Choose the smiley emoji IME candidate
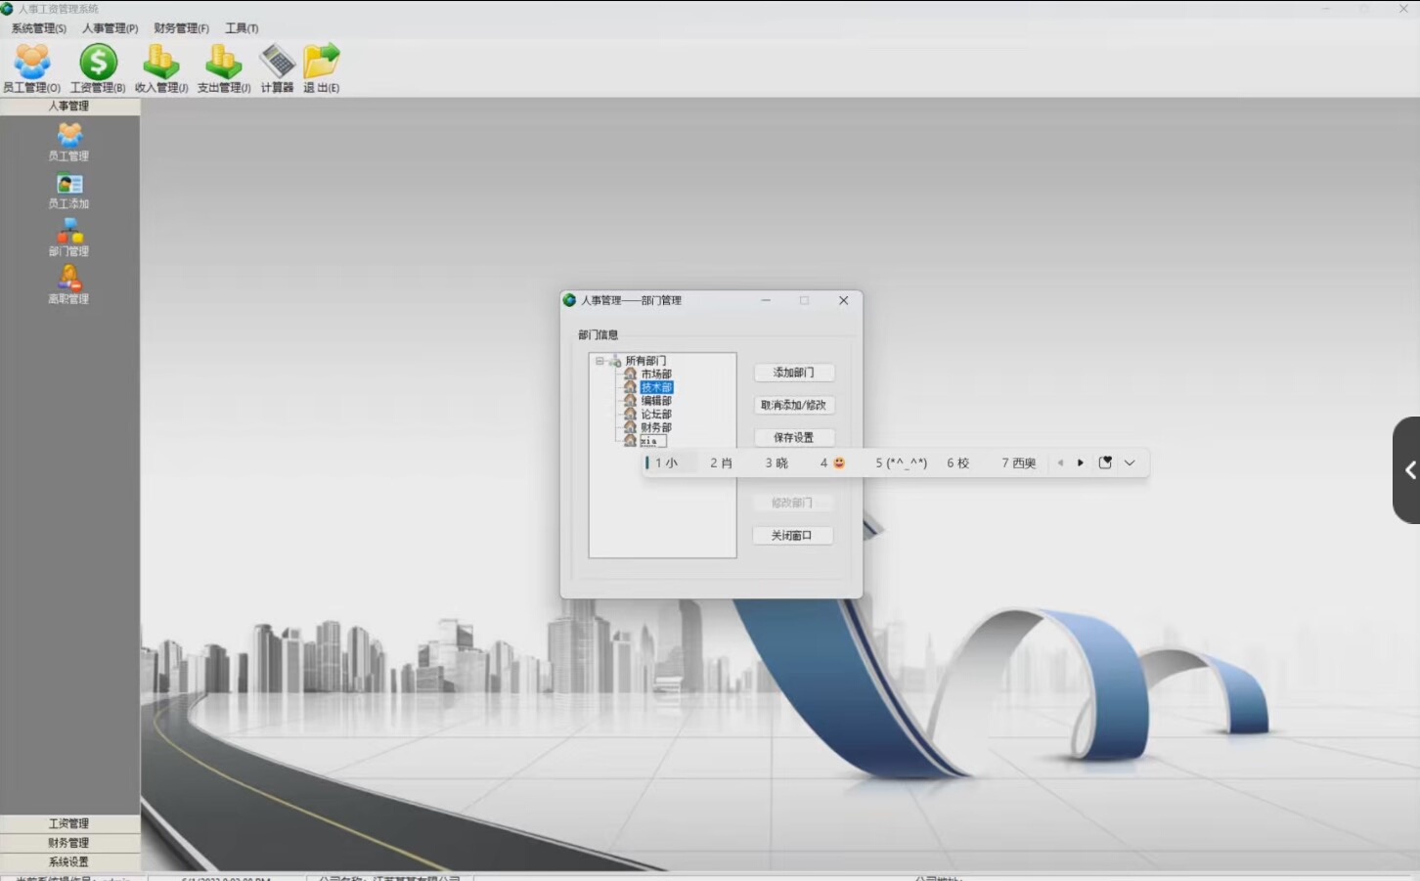Image resolution: width=1420 pixels, height=881 pixels. [x=833, y=463]
